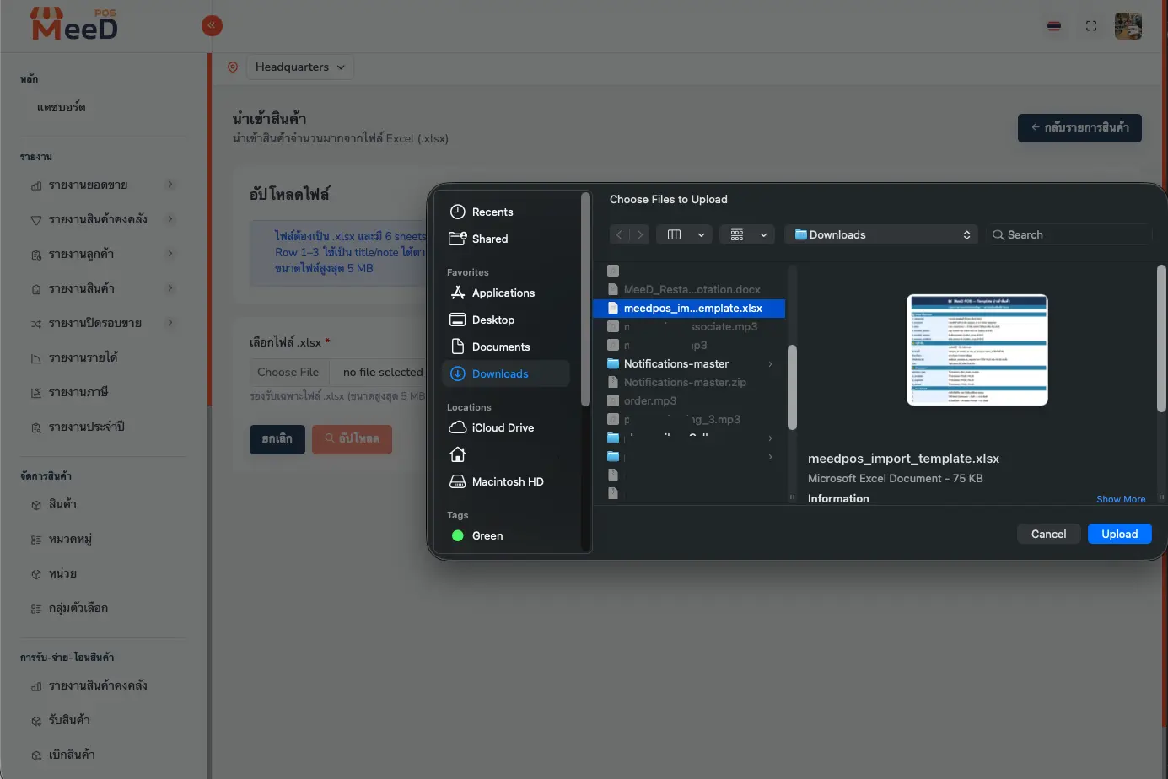Open the Headquarters branch dropdown
Screen dimensions: 1168x779
(x=299, y=67)
